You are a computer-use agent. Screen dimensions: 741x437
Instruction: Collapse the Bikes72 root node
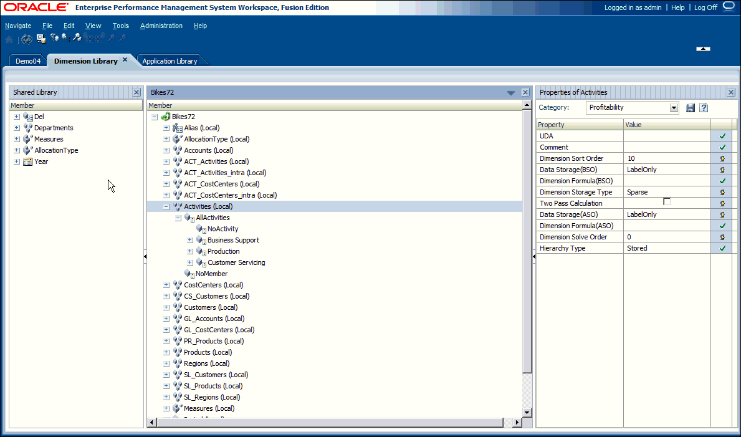155,117
